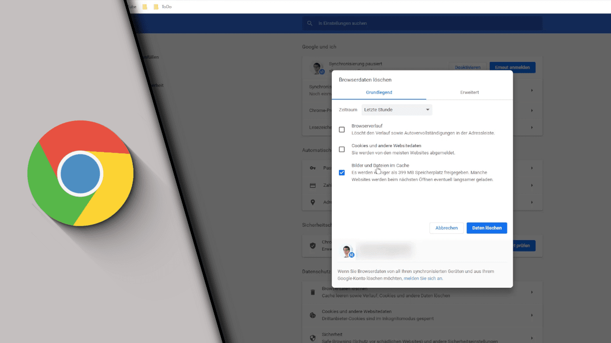Image resolution: width=611 pixels, height=343 pixels.
Task: Open the ToDo bookmarks folder
Action: [162, 7]
